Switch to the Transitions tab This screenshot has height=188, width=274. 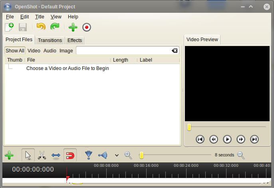click(x=50, y=40)
